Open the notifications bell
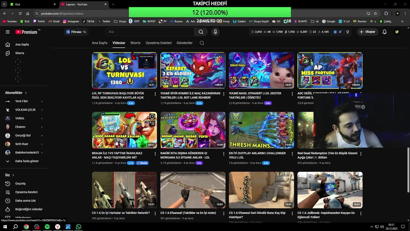 pyautogui.click(x=385, y=32)
